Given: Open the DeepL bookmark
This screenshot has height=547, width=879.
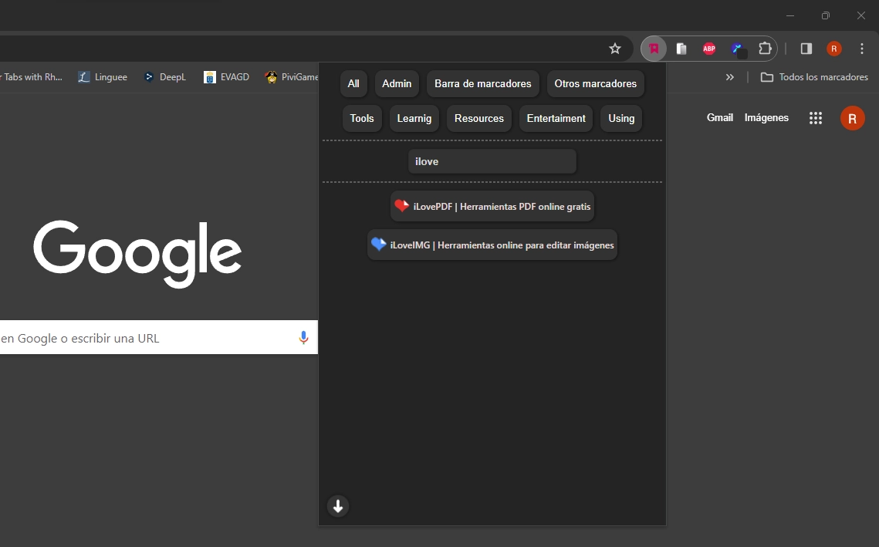Looking at the screenshot, I should tap(165, 77).
